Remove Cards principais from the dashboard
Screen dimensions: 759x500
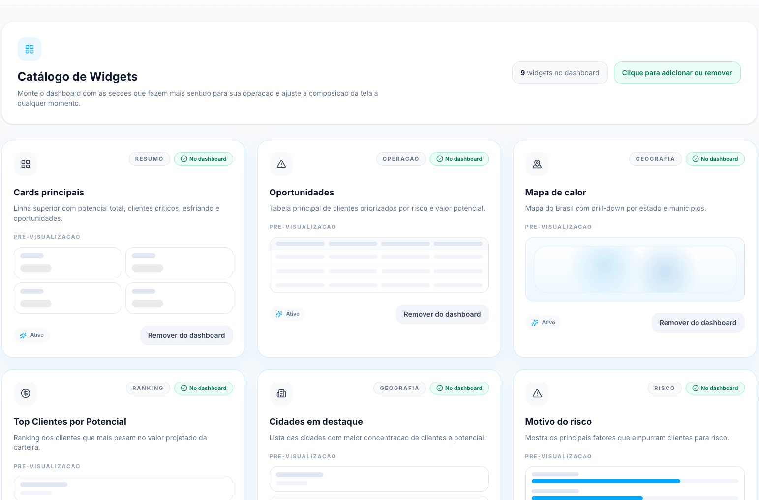click(x=186, y=335)
